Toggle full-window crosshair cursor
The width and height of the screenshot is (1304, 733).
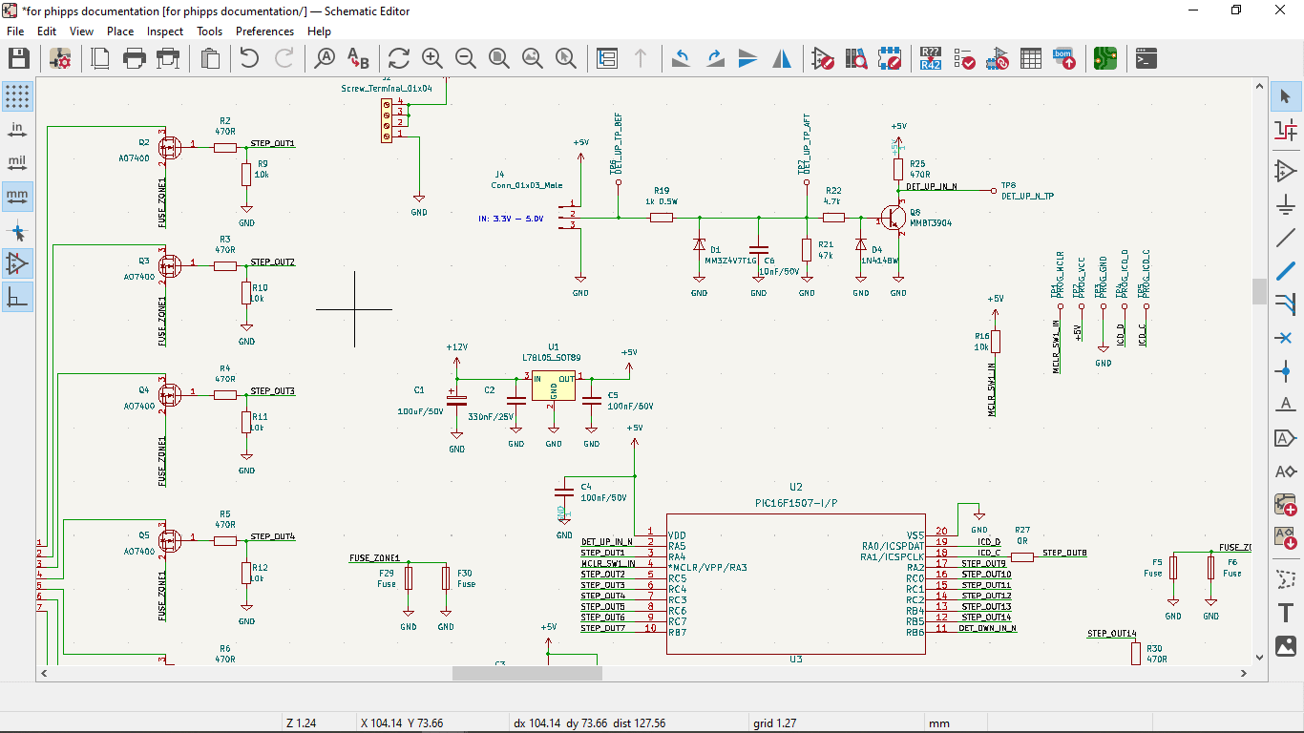point(17,229)
